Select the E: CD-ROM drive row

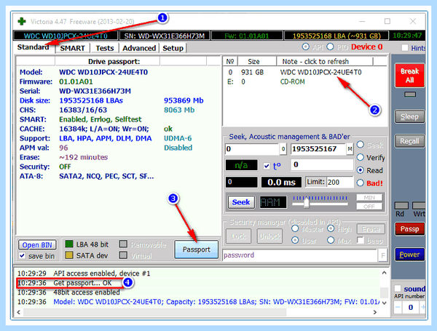pyautogui.click(x=305, y=82)
